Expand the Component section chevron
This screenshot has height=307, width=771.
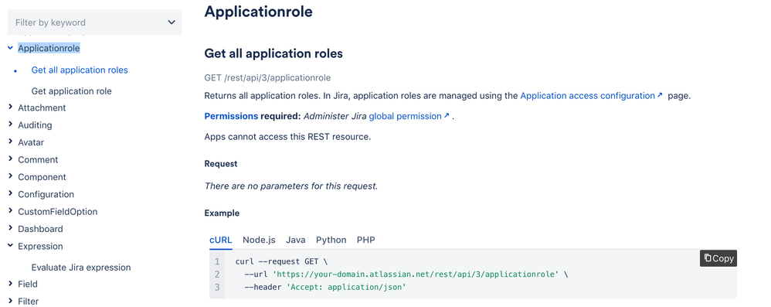click(x=10, y=176)
